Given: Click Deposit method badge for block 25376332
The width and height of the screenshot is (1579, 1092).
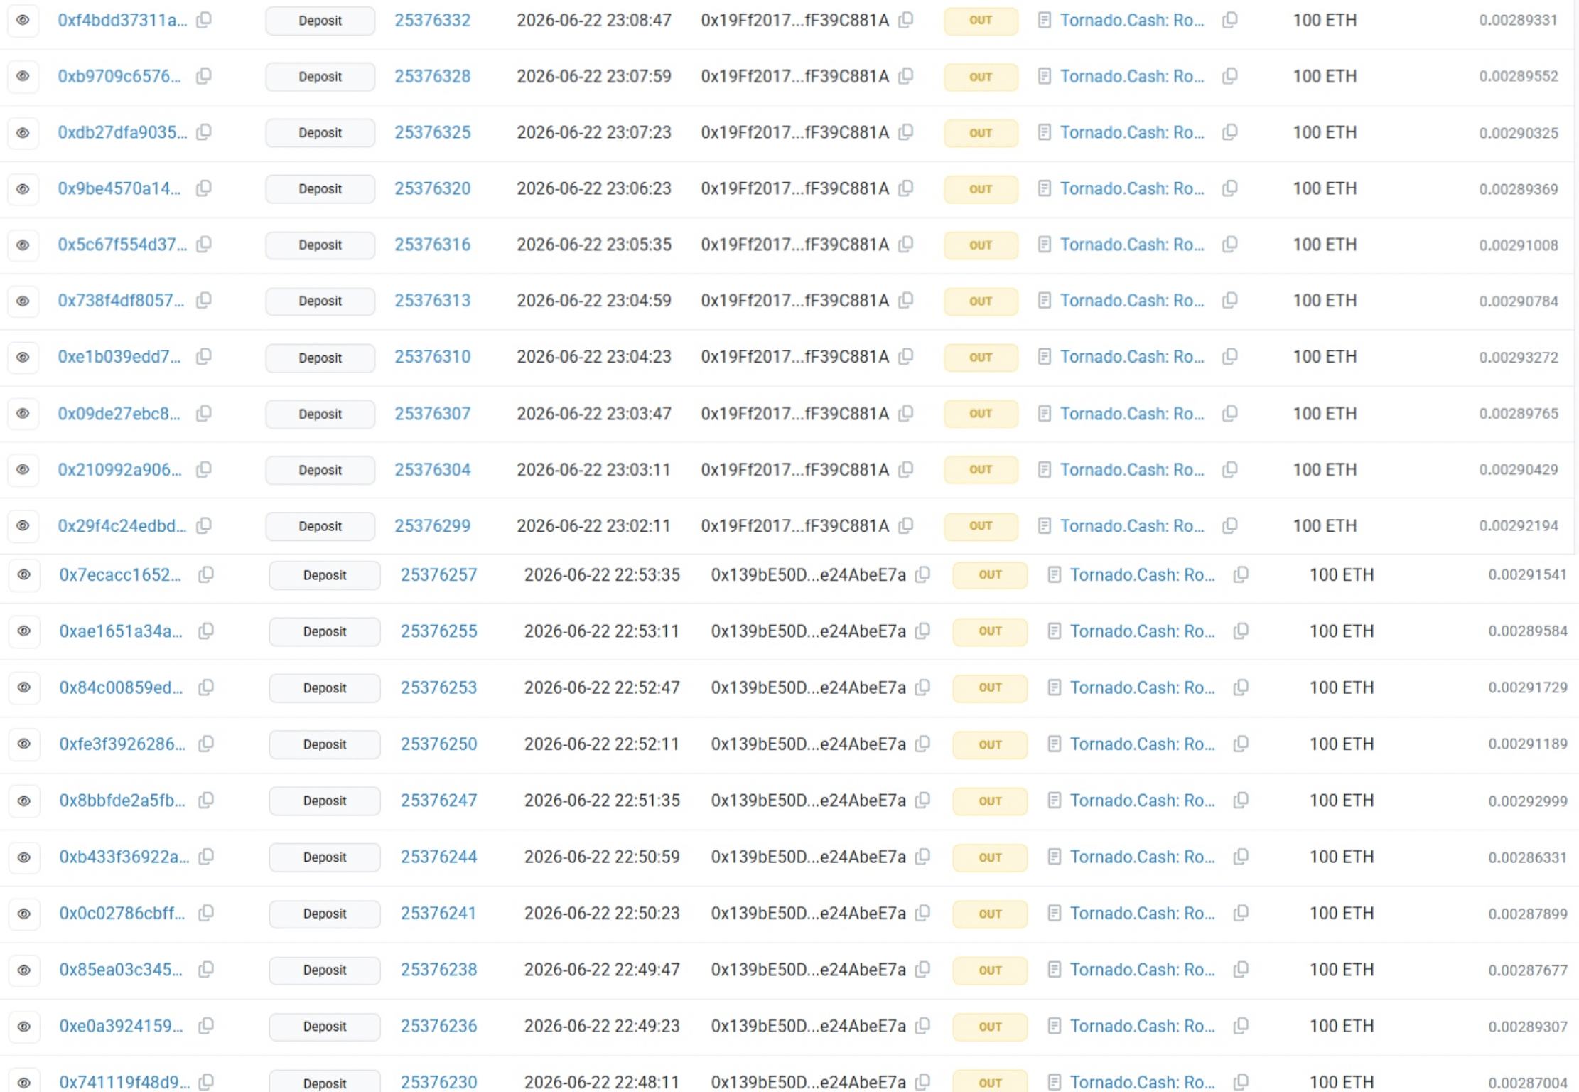Looking at the screenshot, I should (x=320, y=21).
